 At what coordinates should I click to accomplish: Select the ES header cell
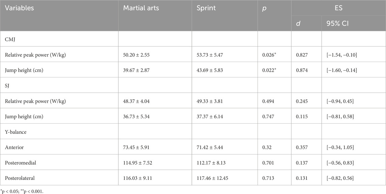[x=338, y=8]
